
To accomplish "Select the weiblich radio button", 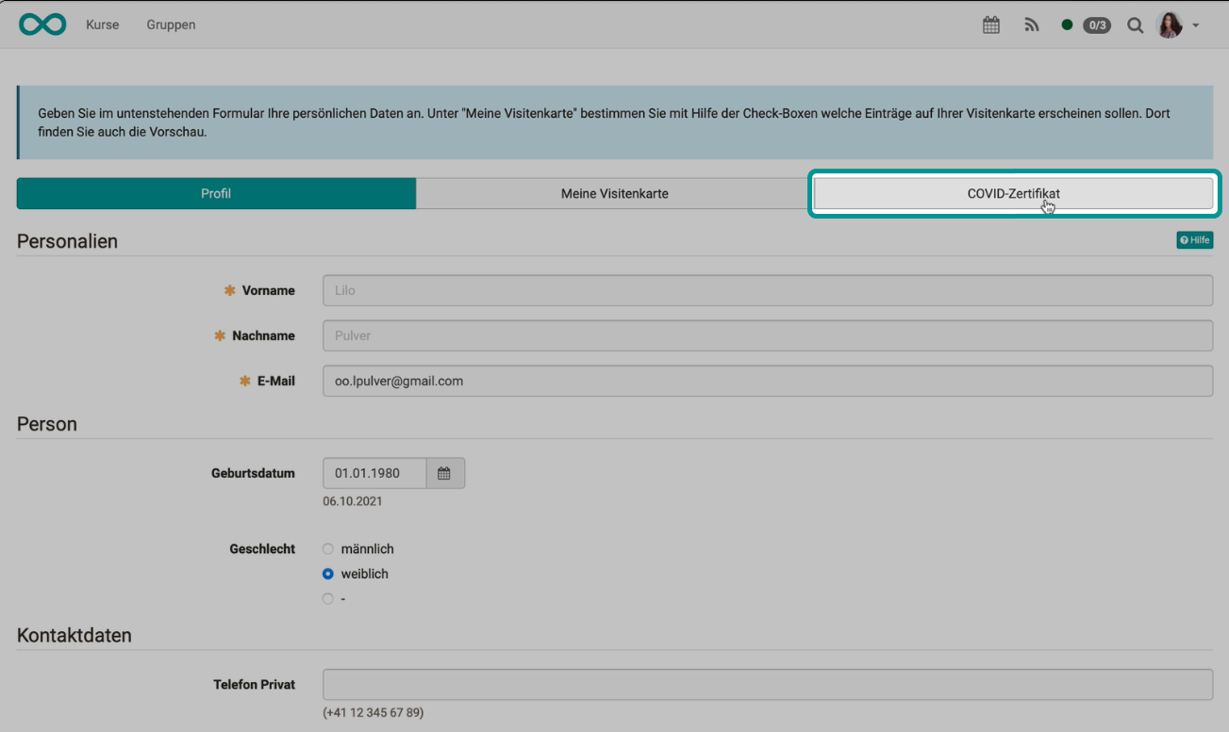I will point(327,573).
